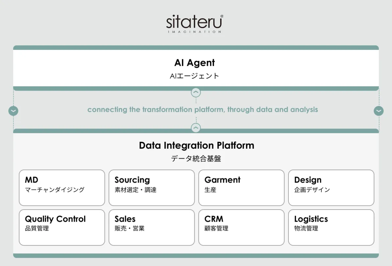392x266 pixels.
Task: Click the green bar above AI Agent
Action: 196,48
